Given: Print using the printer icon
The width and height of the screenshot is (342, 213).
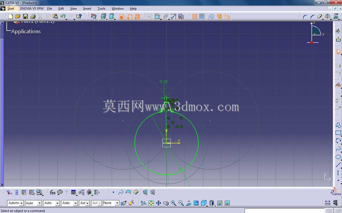Looking at the screenshot, I should coord(33,17).
